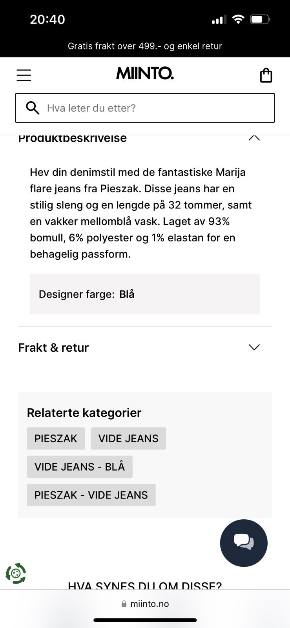Image resolution: width=290 pixels, height=628 pixels.
Task: Tap the search magnifier icon
Action: click(33, 108)
